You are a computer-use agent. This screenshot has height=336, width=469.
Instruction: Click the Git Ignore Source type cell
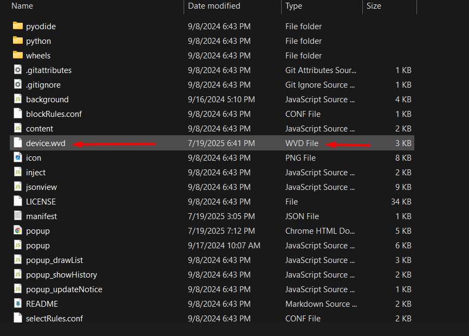coord(320,85)
